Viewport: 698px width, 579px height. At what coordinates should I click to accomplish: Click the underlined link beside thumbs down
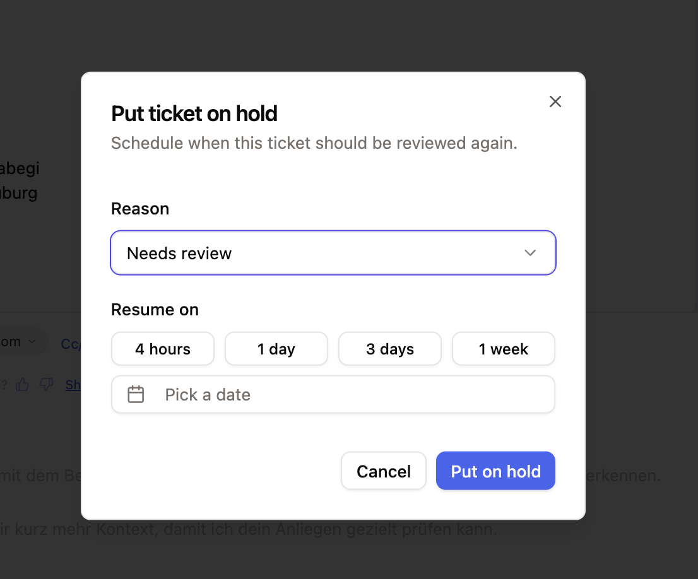[73, 384]
